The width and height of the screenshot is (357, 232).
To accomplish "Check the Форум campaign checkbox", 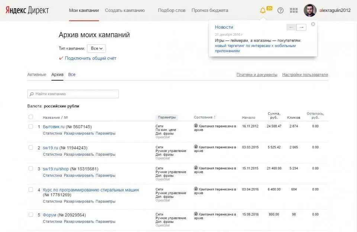I will coord(31,214).
